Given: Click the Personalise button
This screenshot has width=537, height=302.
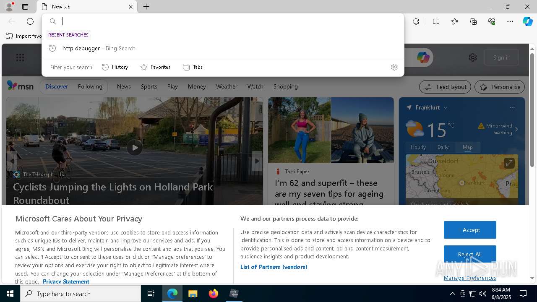Looking at the screenshot, I should tap(500, 87).
